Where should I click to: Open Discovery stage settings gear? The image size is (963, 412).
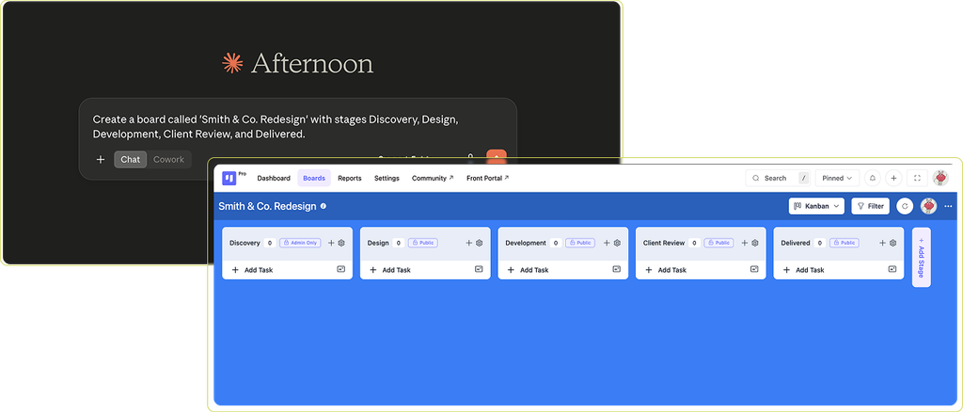pos(341,243)
